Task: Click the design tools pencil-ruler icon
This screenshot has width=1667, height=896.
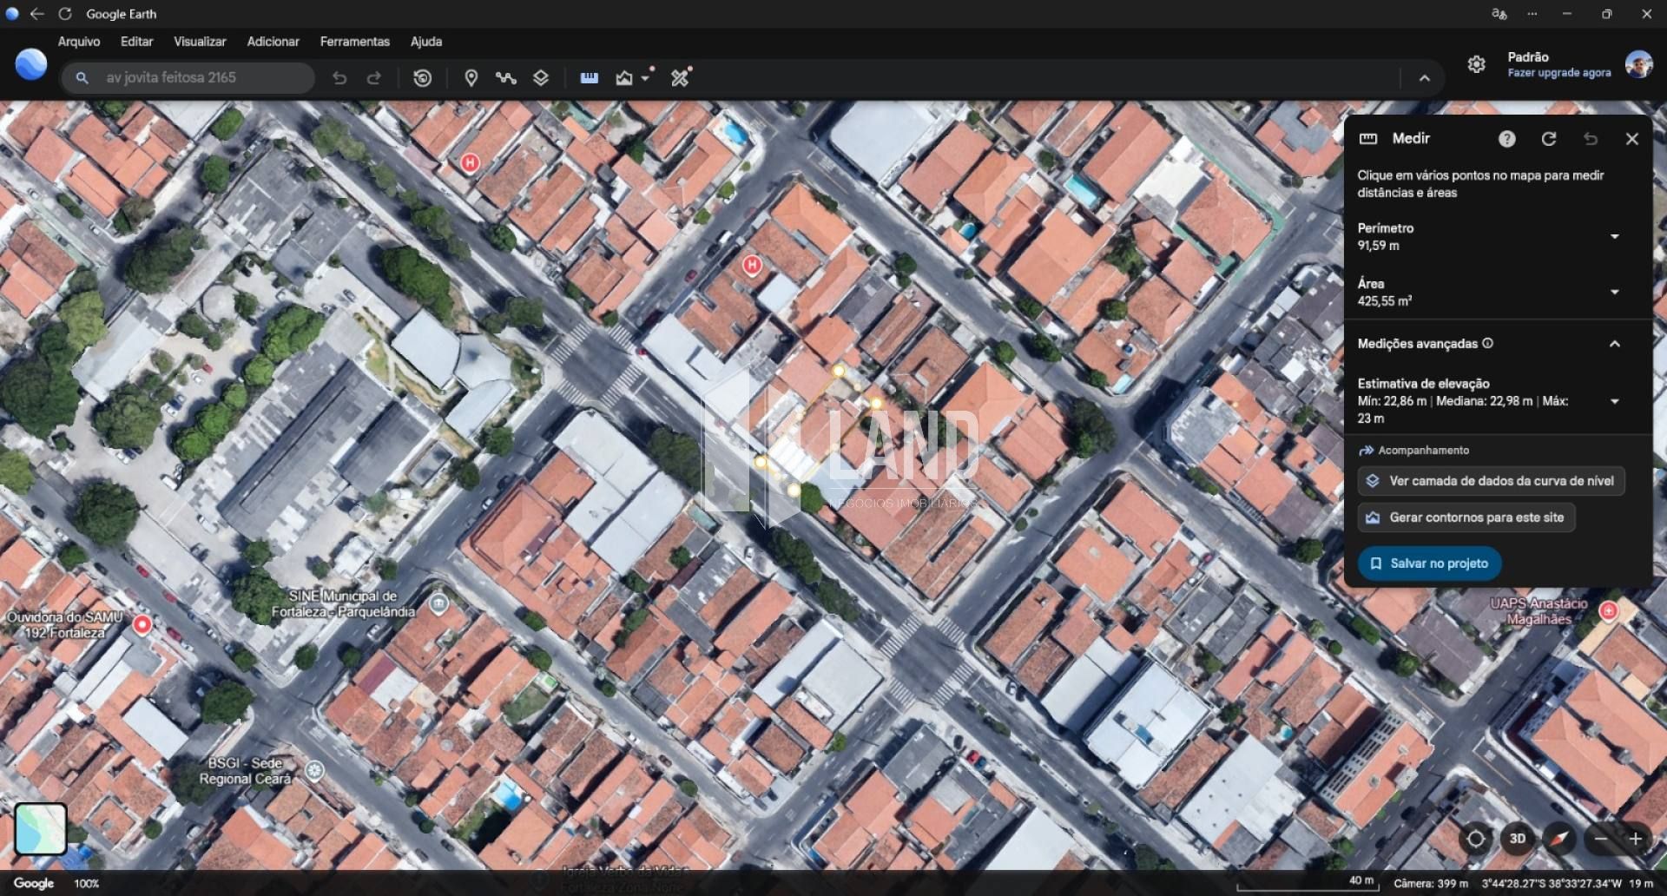Action: tap(680, 78)
